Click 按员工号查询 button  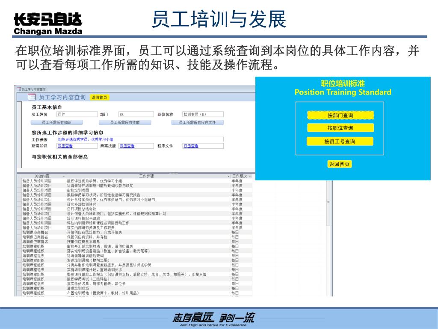340,141
